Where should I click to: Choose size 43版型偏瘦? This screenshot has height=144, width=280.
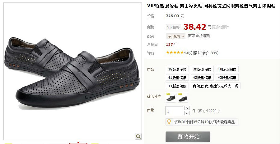pyautogui.click(x=227, y=78)
